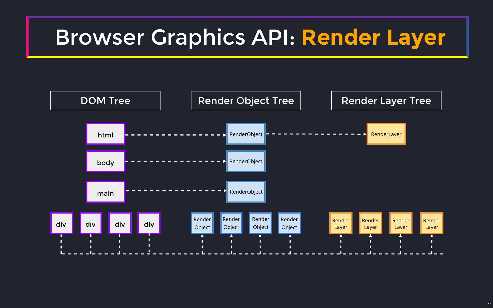Select the single-line "RenderLayer" box linked from the html row

pyautogui.click(x=386, y=134)
